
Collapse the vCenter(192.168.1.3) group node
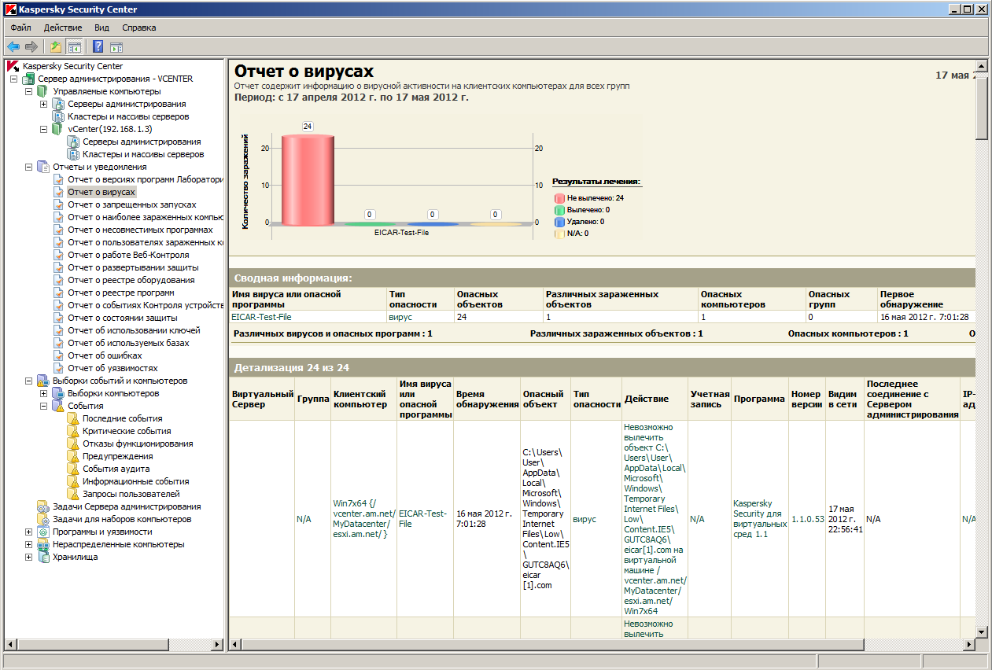pyautogui.click(x=44, y=129)
